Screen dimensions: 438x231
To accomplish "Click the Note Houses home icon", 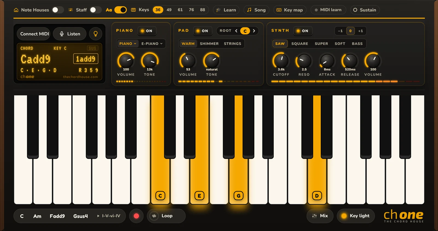I will pyautogui.click(x=16, y=10).
